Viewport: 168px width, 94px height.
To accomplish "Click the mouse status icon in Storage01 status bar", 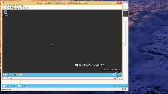I will (x=117, y=78).
